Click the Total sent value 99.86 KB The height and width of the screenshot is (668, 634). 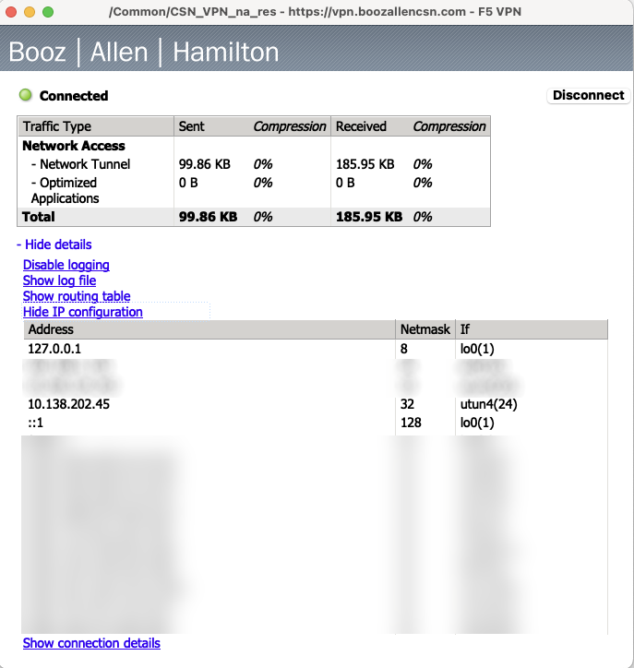[208, 217]
